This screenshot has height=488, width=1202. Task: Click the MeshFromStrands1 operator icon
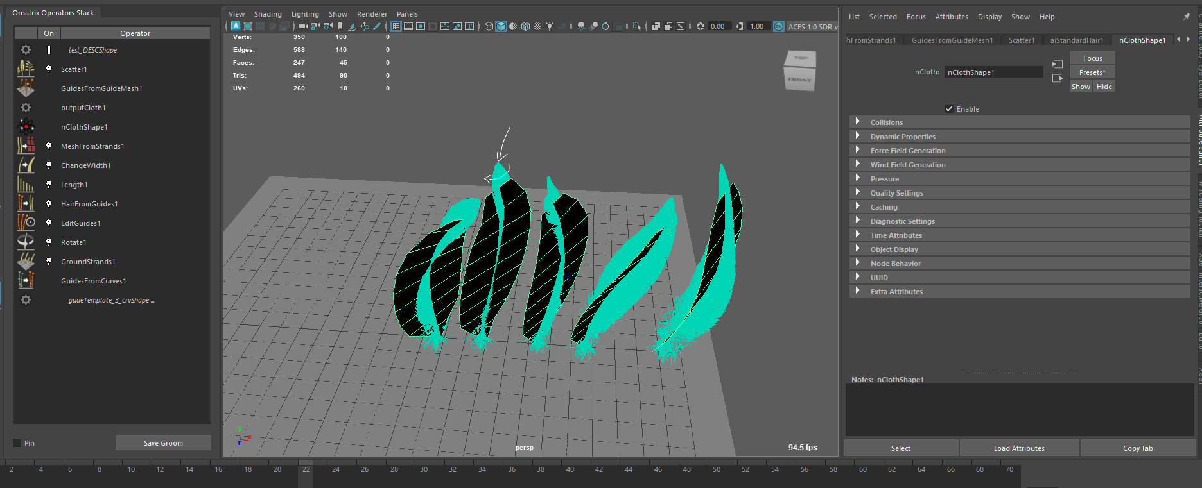point(26,146)
